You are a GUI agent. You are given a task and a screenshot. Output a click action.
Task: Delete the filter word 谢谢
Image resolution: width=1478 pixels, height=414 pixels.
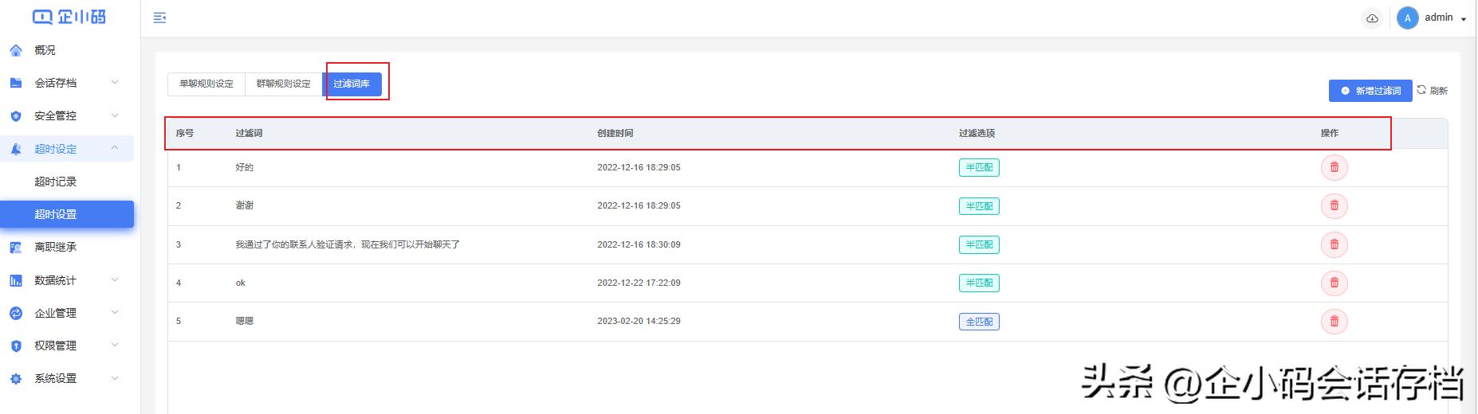[x=1334, y=206]
